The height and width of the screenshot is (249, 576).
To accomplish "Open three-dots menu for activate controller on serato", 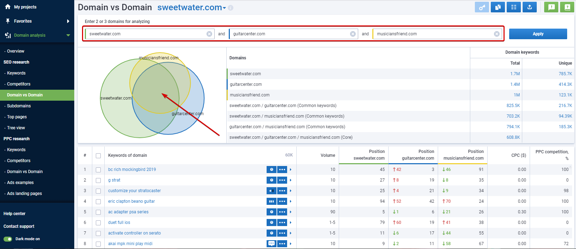I will 282,233.
